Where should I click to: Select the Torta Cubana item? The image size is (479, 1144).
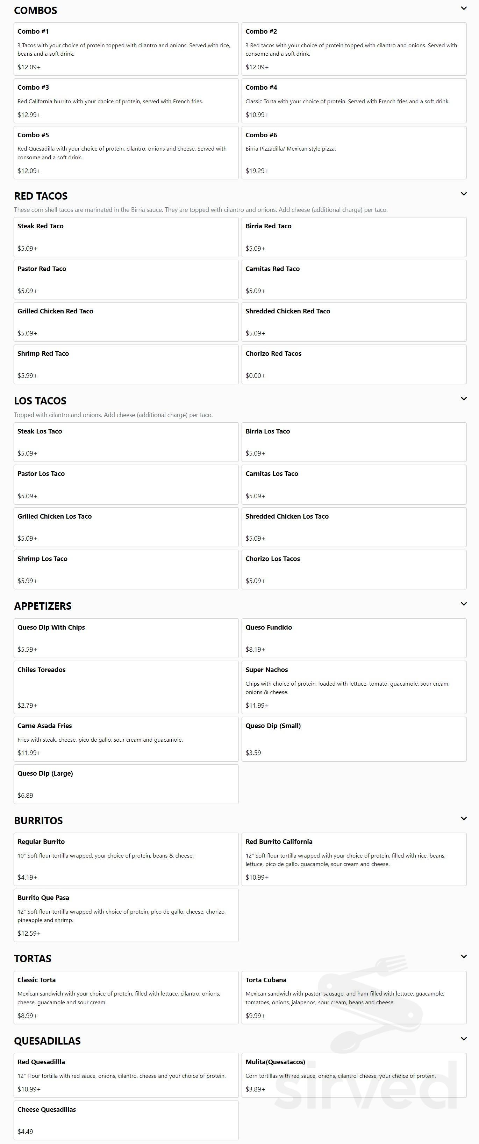(354, 997)
